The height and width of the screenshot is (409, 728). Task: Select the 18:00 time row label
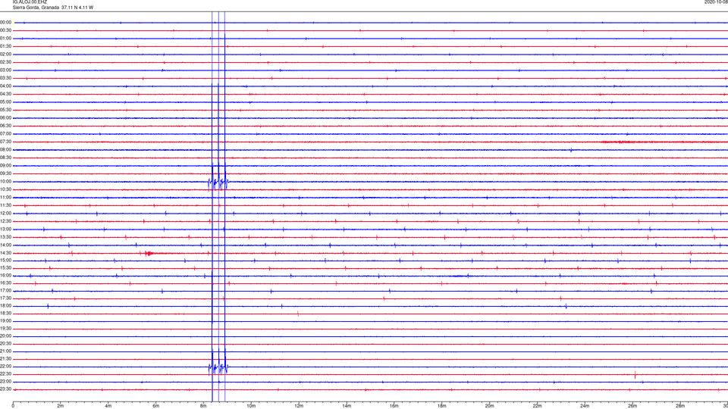point(5,306)
